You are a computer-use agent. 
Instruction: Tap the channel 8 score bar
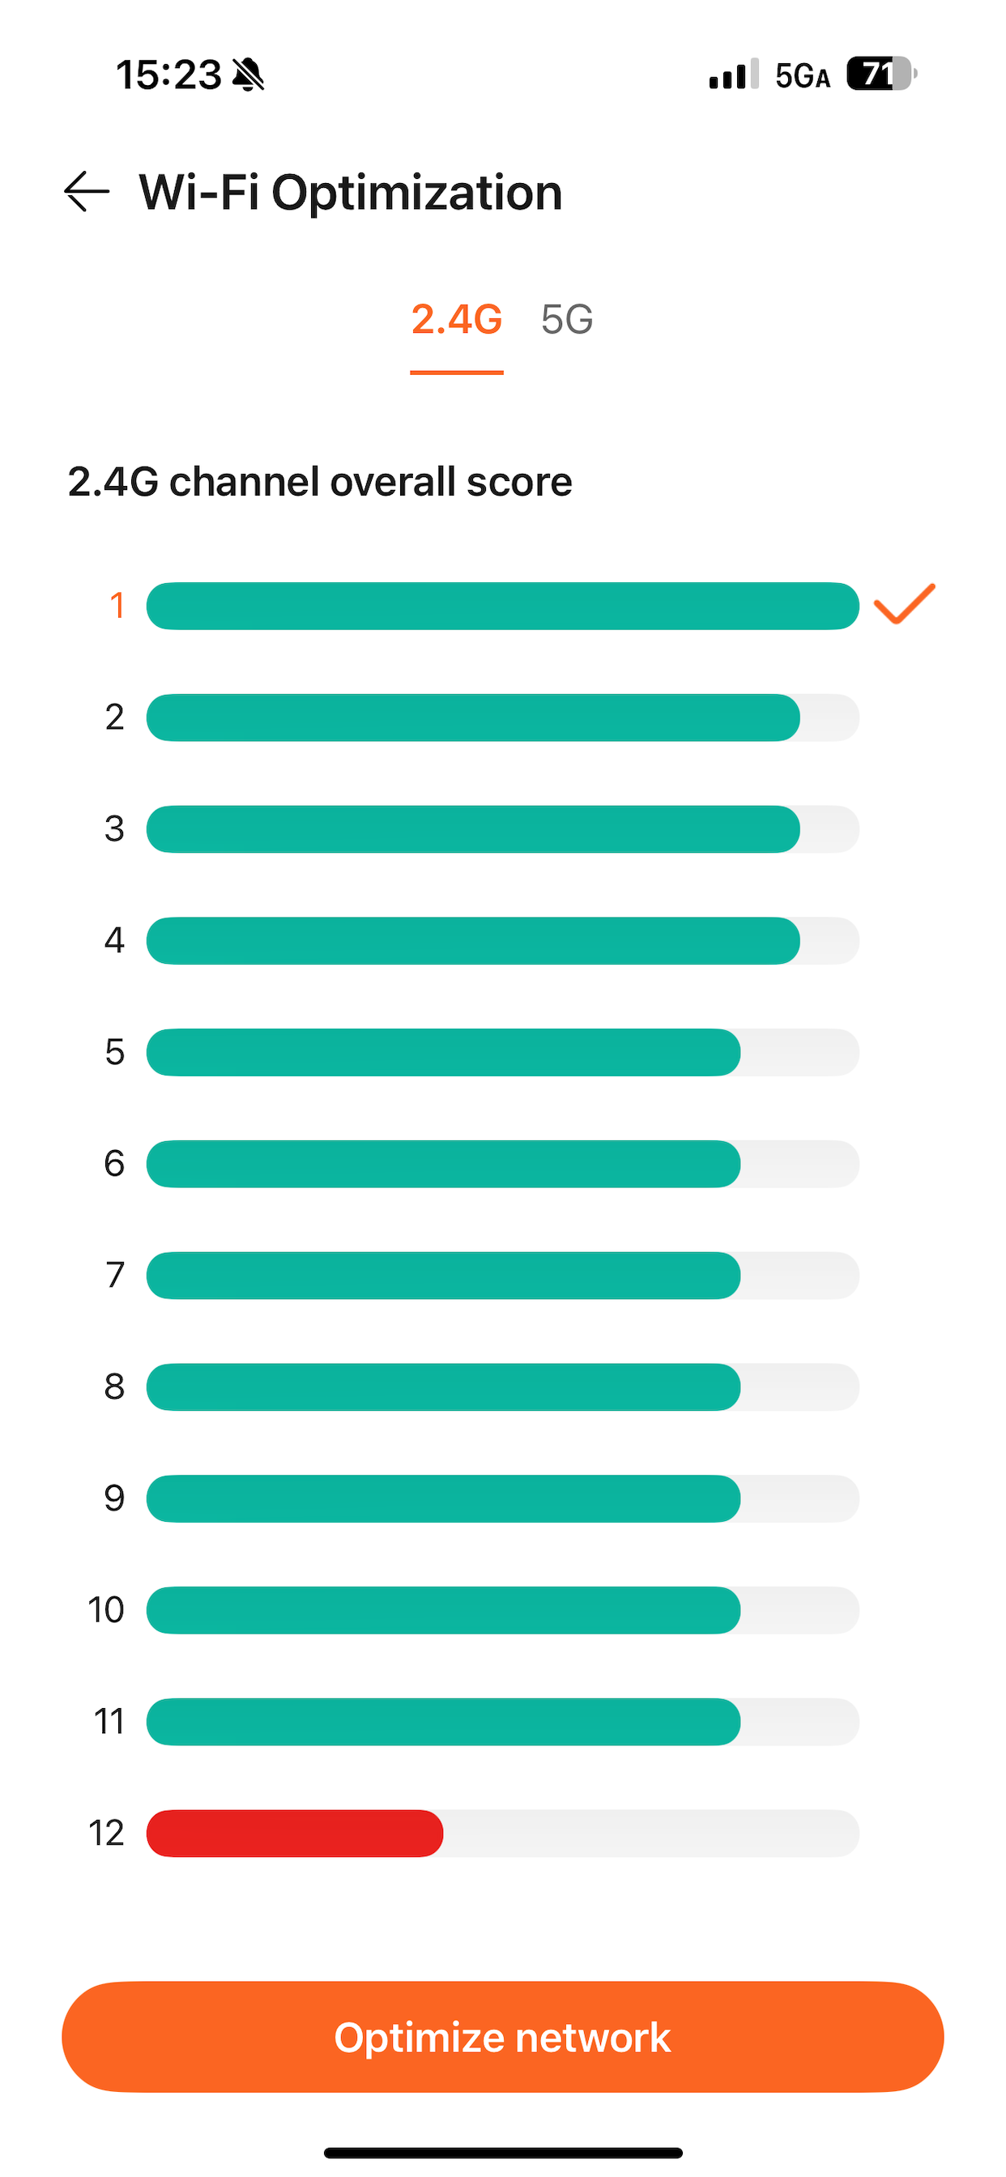coord(503,1387)
